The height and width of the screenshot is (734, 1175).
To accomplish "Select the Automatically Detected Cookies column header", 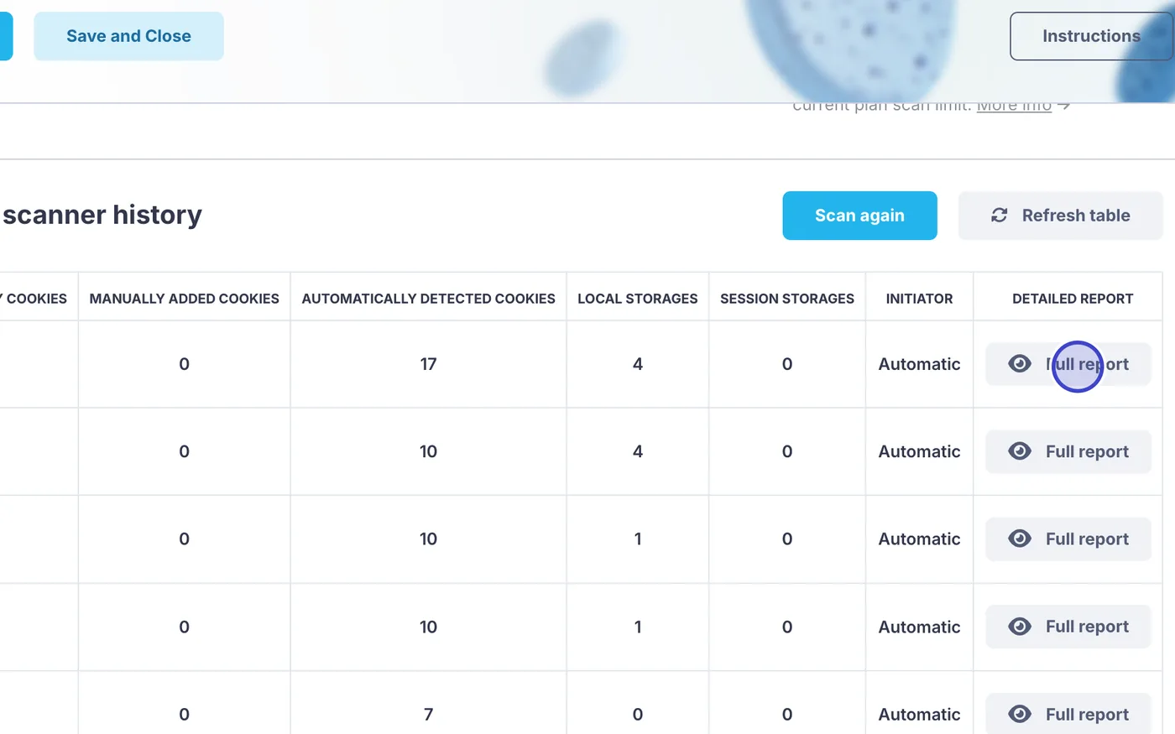I will [428, 299].
